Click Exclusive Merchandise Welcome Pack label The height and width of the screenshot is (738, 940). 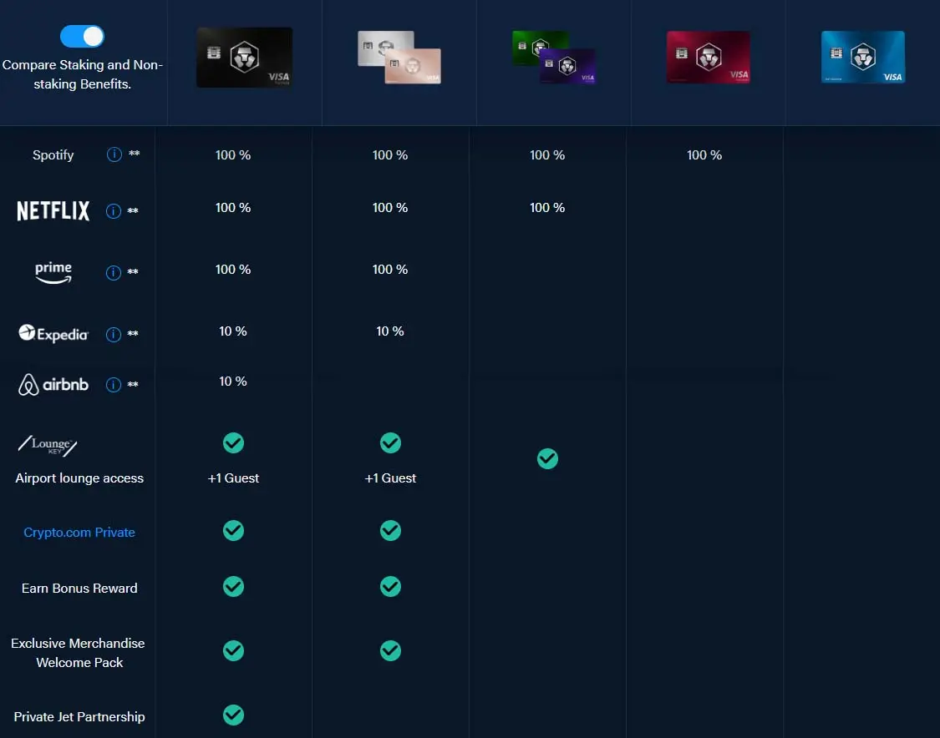click(x=79, y=652)
